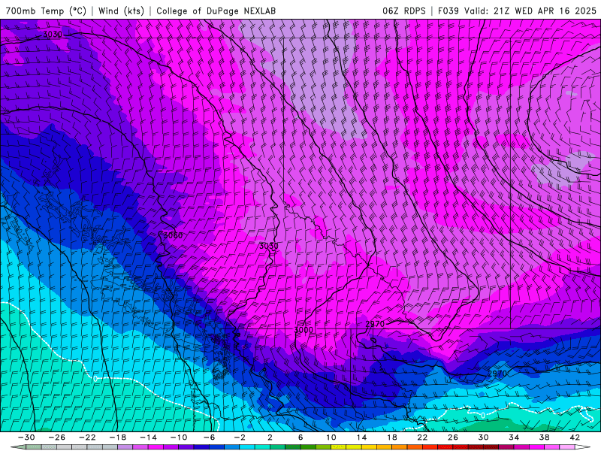Image resolution: width=601 pixels, height=451 pixels.
Task: Select the -26 colorbar tick label
Action: (57, 437)
